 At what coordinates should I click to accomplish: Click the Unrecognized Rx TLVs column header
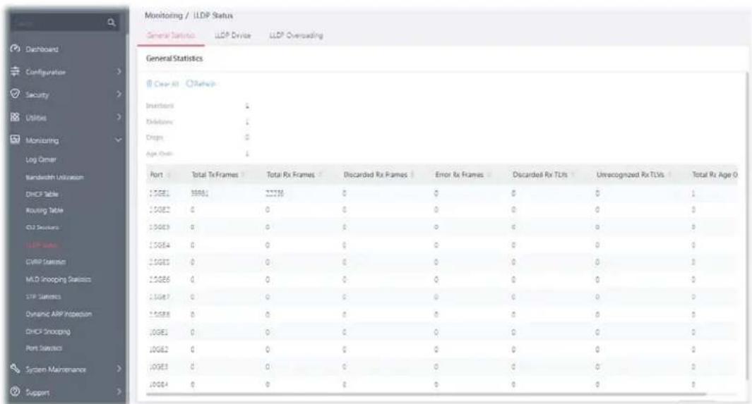coord(630,175)
